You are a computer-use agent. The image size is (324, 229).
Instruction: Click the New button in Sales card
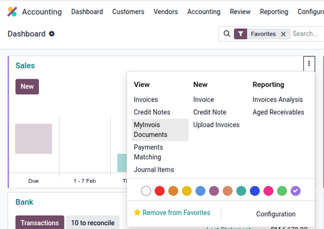coord(27,87)
